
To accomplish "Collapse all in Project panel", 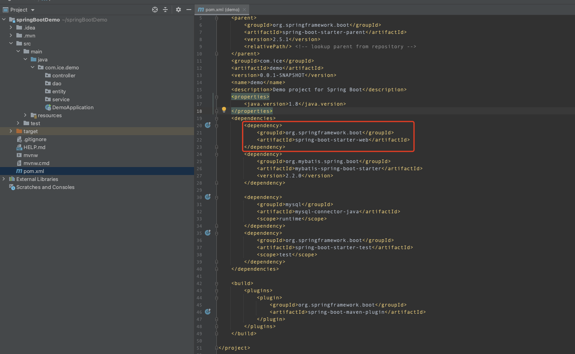I will (x=165, y=10).
